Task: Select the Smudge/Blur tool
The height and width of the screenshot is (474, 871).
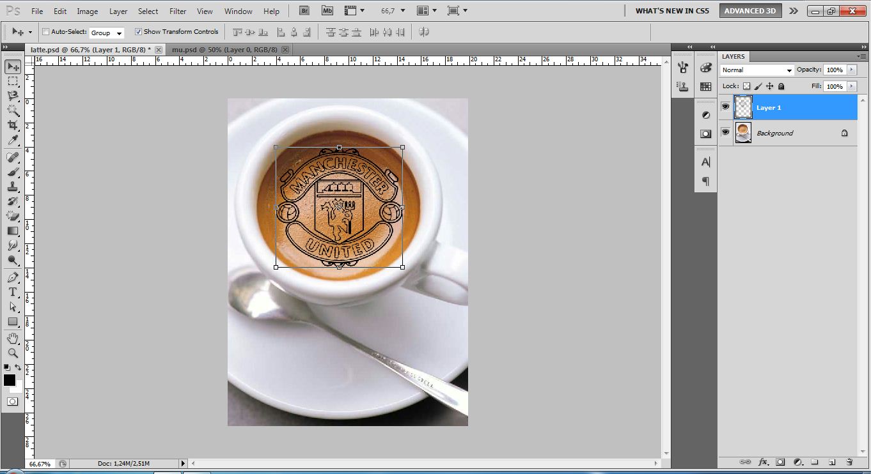Action: [x=13, y=245]
